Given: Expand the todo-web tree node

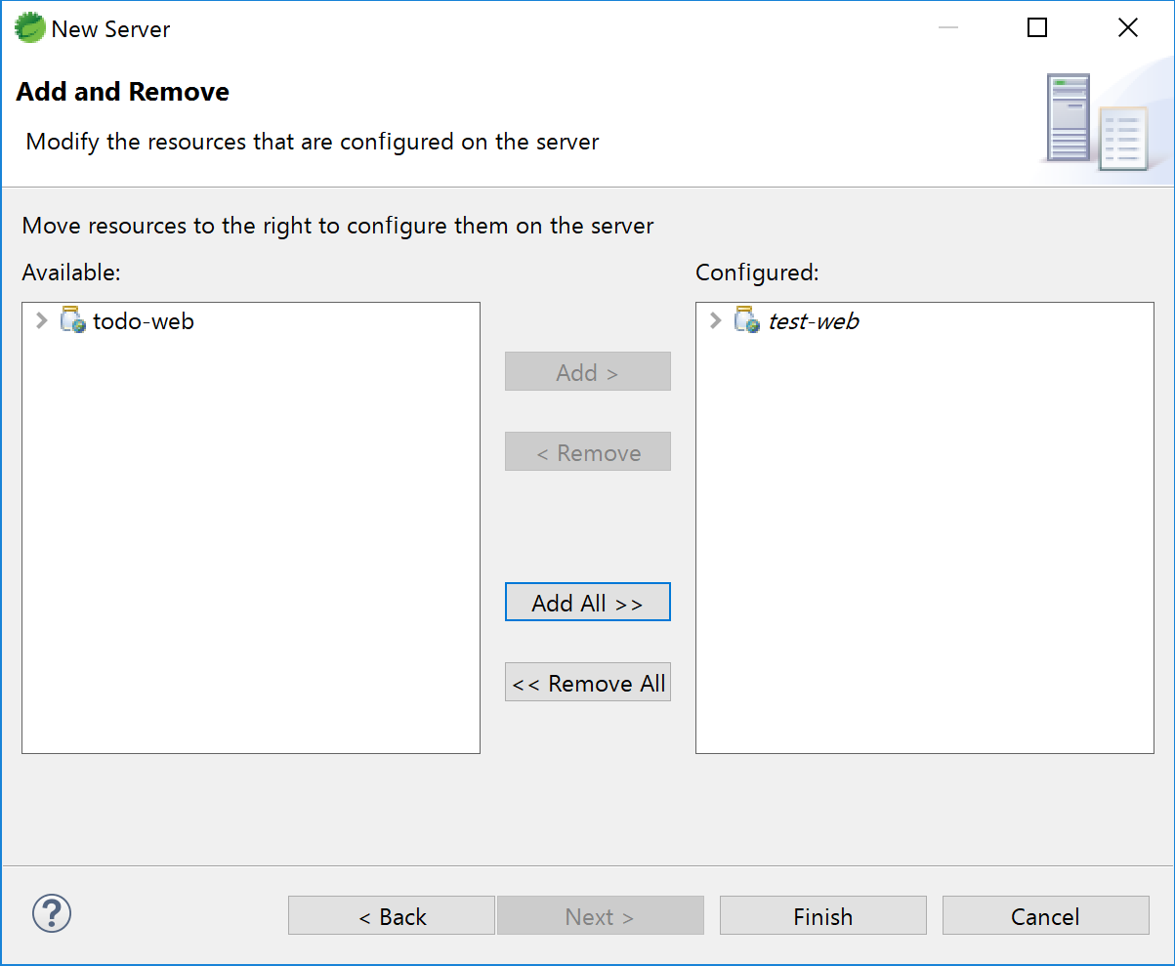Looking at the screenshot, I should (41, 320).
